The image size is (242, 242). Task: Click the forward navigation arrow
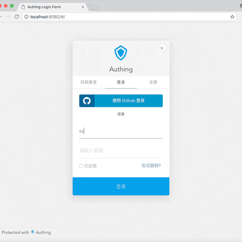(8, 17)
